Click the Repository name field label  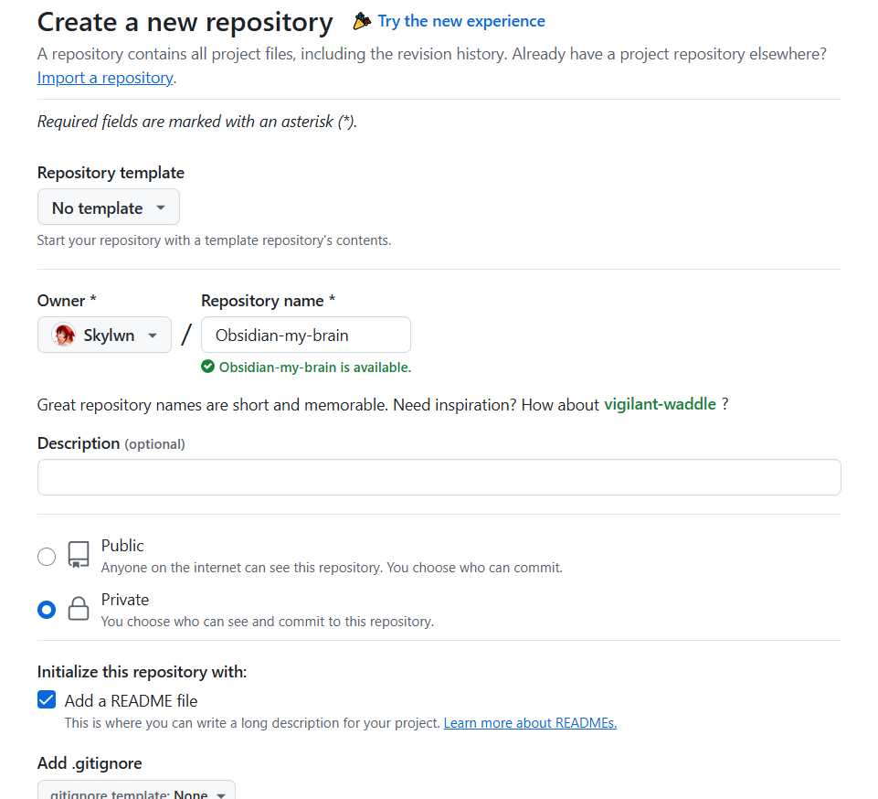pyautogui.click(x=269, y=301)
